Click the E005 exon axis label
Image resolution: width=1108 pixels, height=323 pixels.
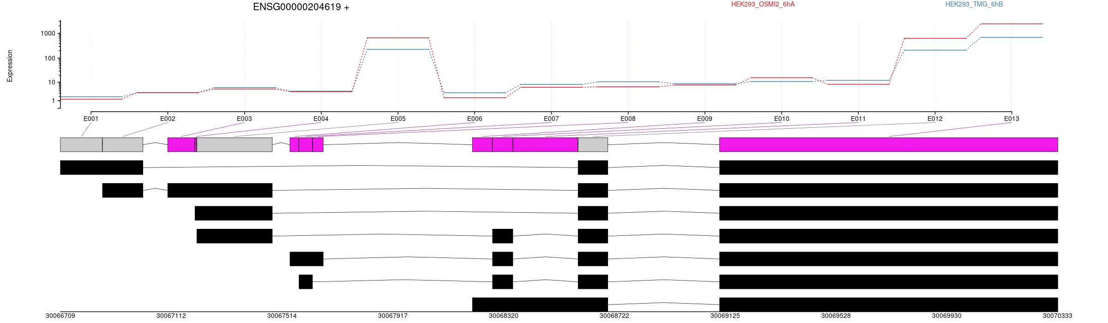click(398, 119)
